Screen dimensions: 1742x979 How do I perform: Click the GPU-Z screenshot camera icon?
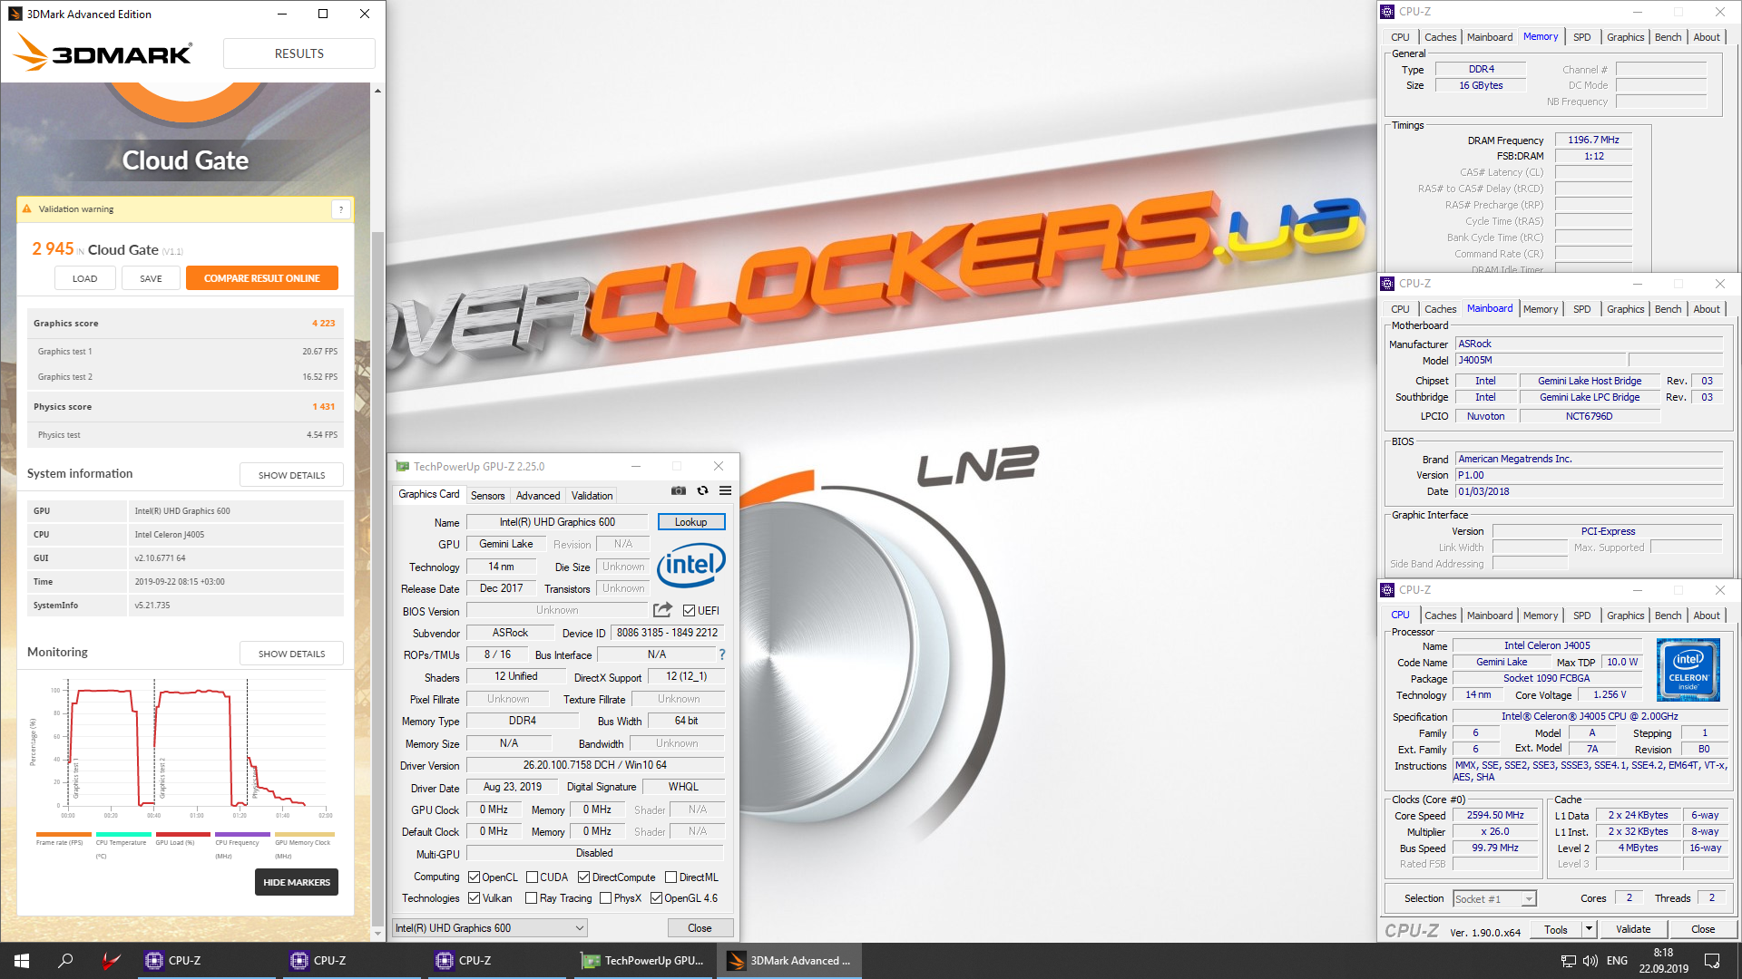point(679,490)
